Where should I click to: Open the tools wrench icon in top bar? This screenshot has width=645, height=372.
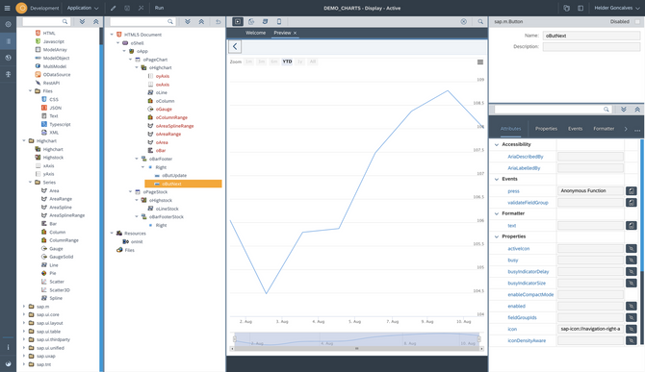coord(142,8)
